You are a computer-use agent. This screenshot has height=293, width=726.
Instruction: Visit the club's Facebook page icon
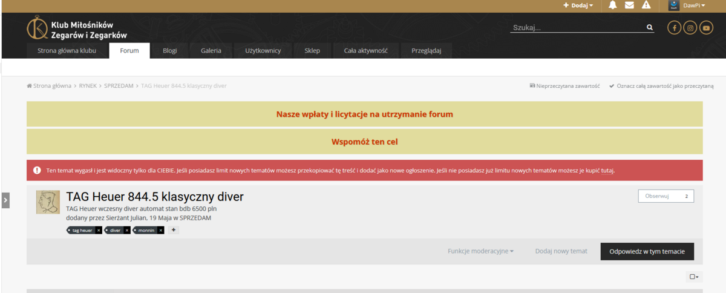point(674,28)
